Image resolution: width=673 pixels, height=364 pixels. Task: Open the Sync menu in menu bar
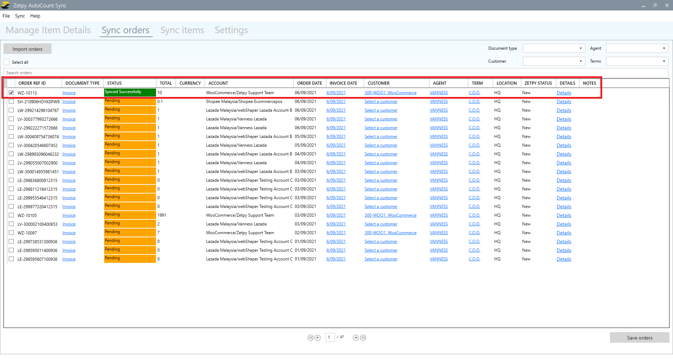[x=20, y=16]
